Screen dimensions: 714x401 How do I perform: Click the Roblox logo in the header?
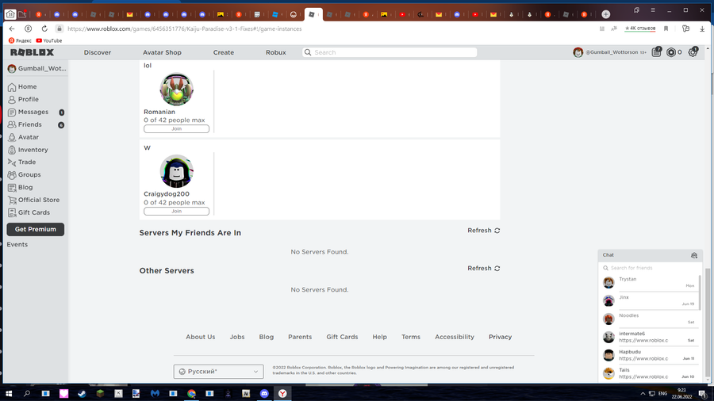tap(32, 52)
